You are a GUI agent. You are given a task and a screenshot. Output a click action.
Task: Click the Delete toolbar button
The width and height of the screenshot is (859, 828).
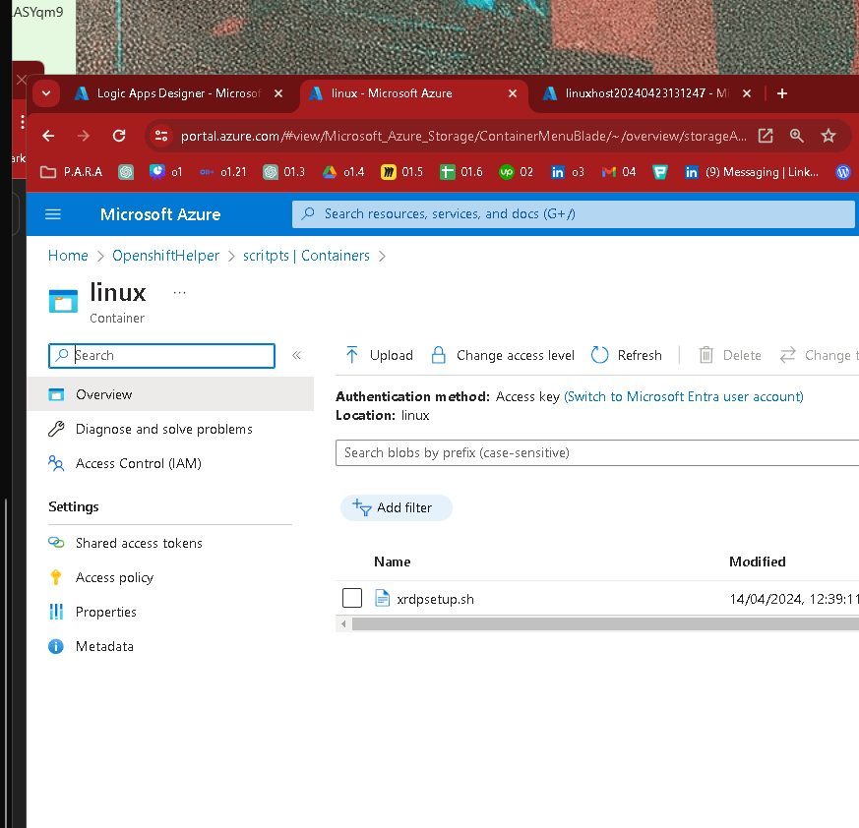coord(730,355)
